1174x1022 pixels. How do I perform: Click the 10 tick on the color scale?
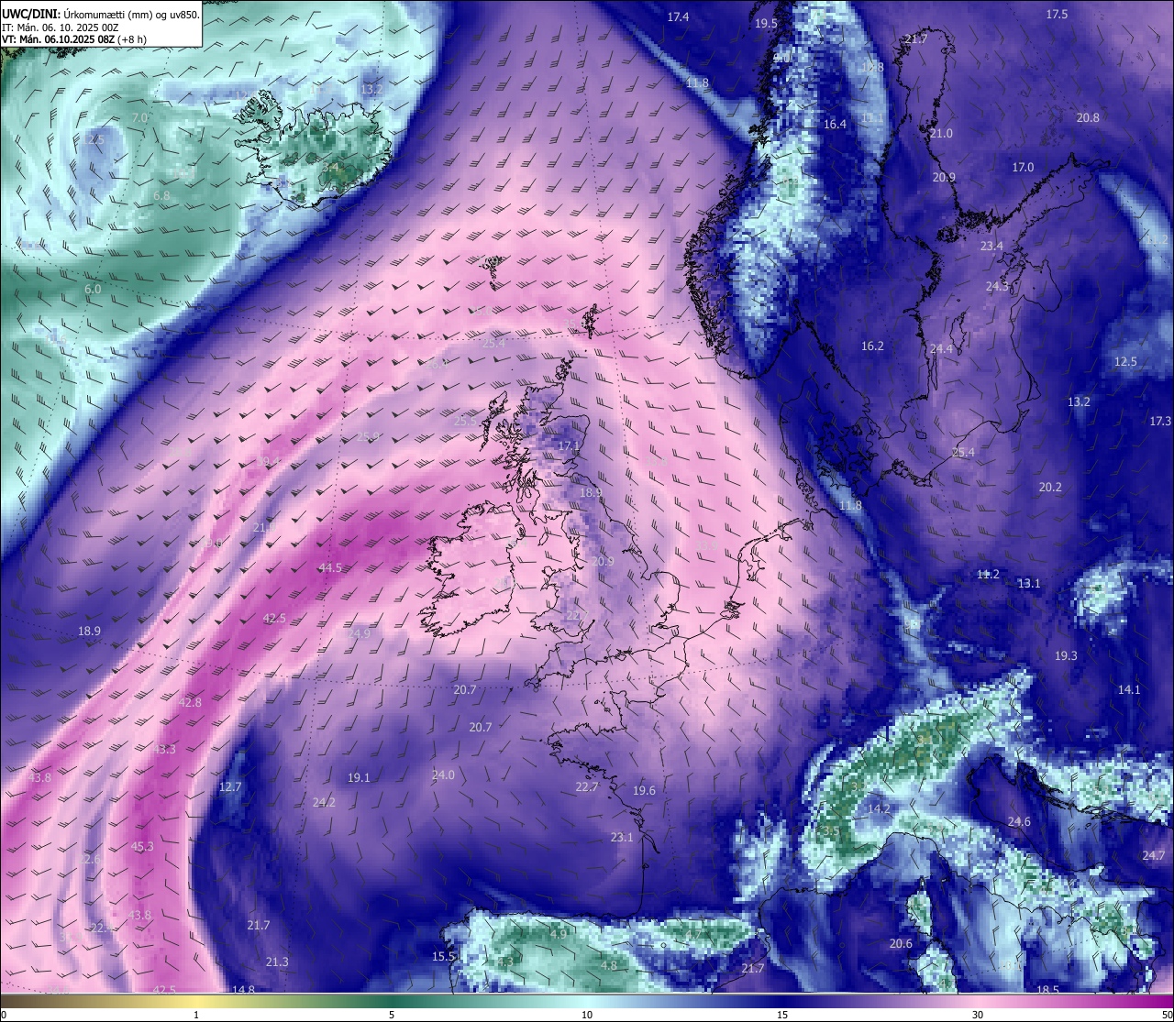click(587, 1015)
